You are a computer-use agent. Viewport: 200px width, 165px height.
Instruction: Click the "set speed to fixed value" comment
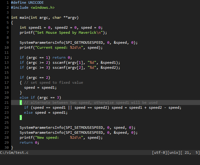(53, 82)
